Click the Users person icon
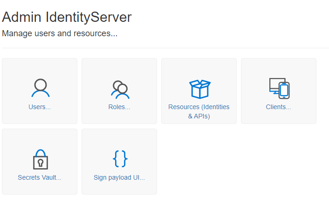Screen dimensions: 329x202 [41, 88]
